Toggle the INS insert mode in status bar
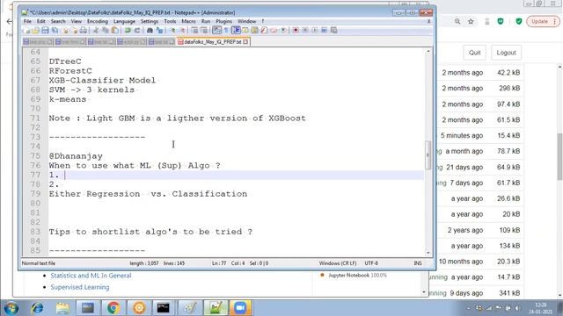 click(418, 263)
